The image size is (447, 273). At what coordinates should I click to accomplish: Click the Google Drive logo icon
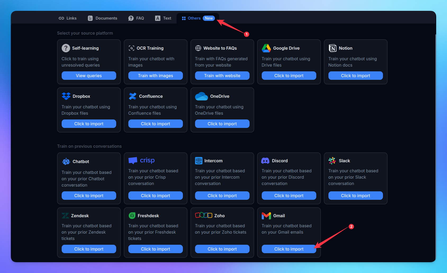266,48
